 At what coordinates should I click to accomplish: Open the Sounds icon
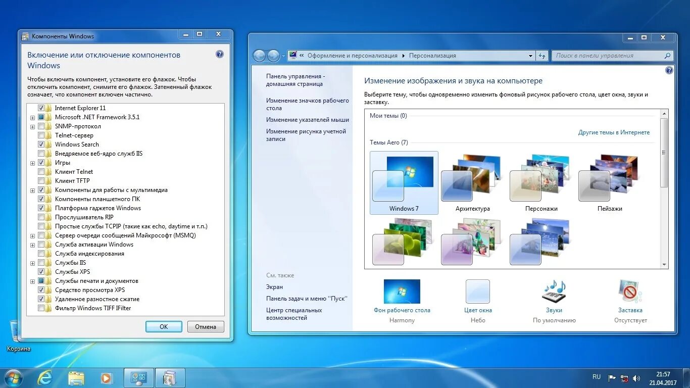(554, 292)
